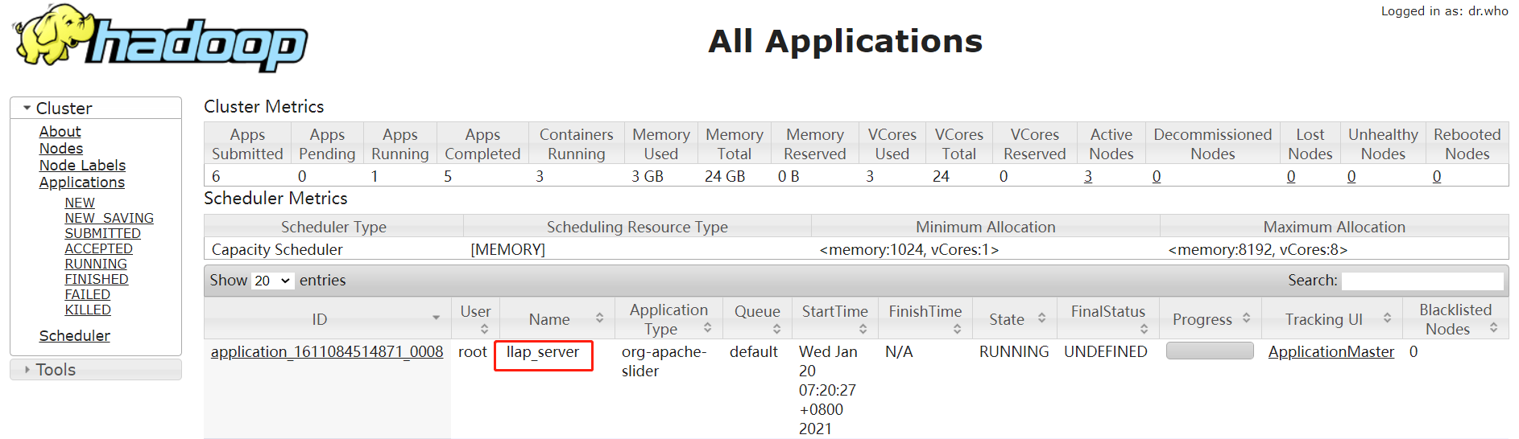Focus the Search input field
The width and height of the screenshot is (1519, 439).
click(1422, 281)
